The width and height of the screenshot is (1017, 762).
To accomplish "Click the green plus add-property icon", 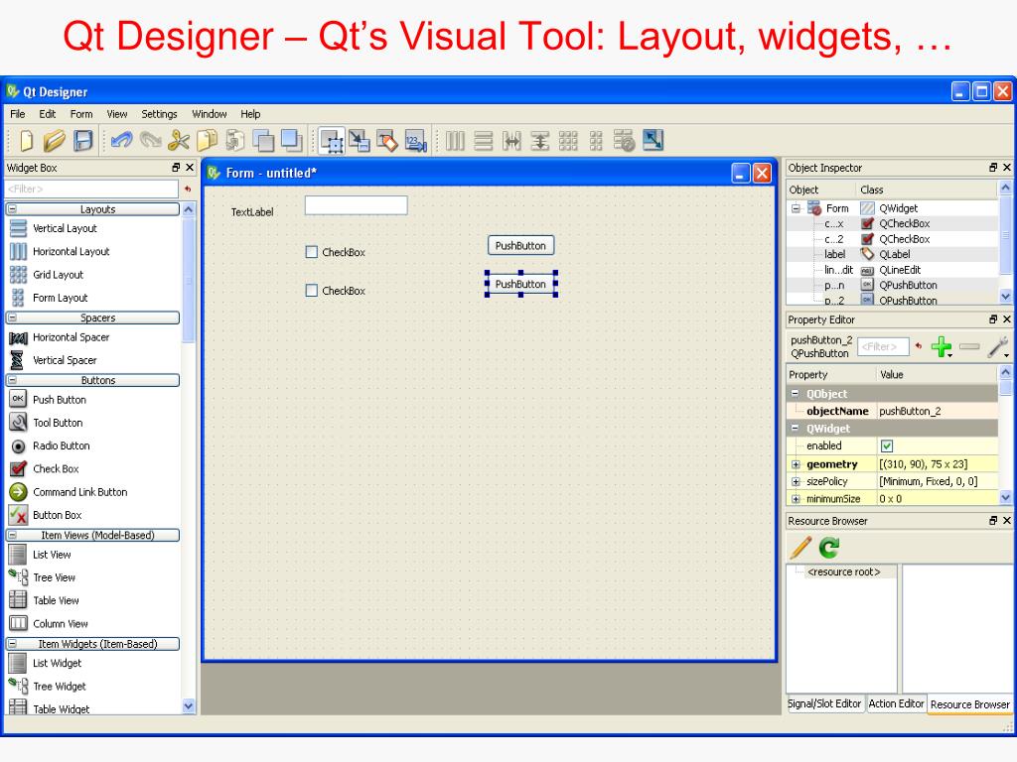I will 942,346.
